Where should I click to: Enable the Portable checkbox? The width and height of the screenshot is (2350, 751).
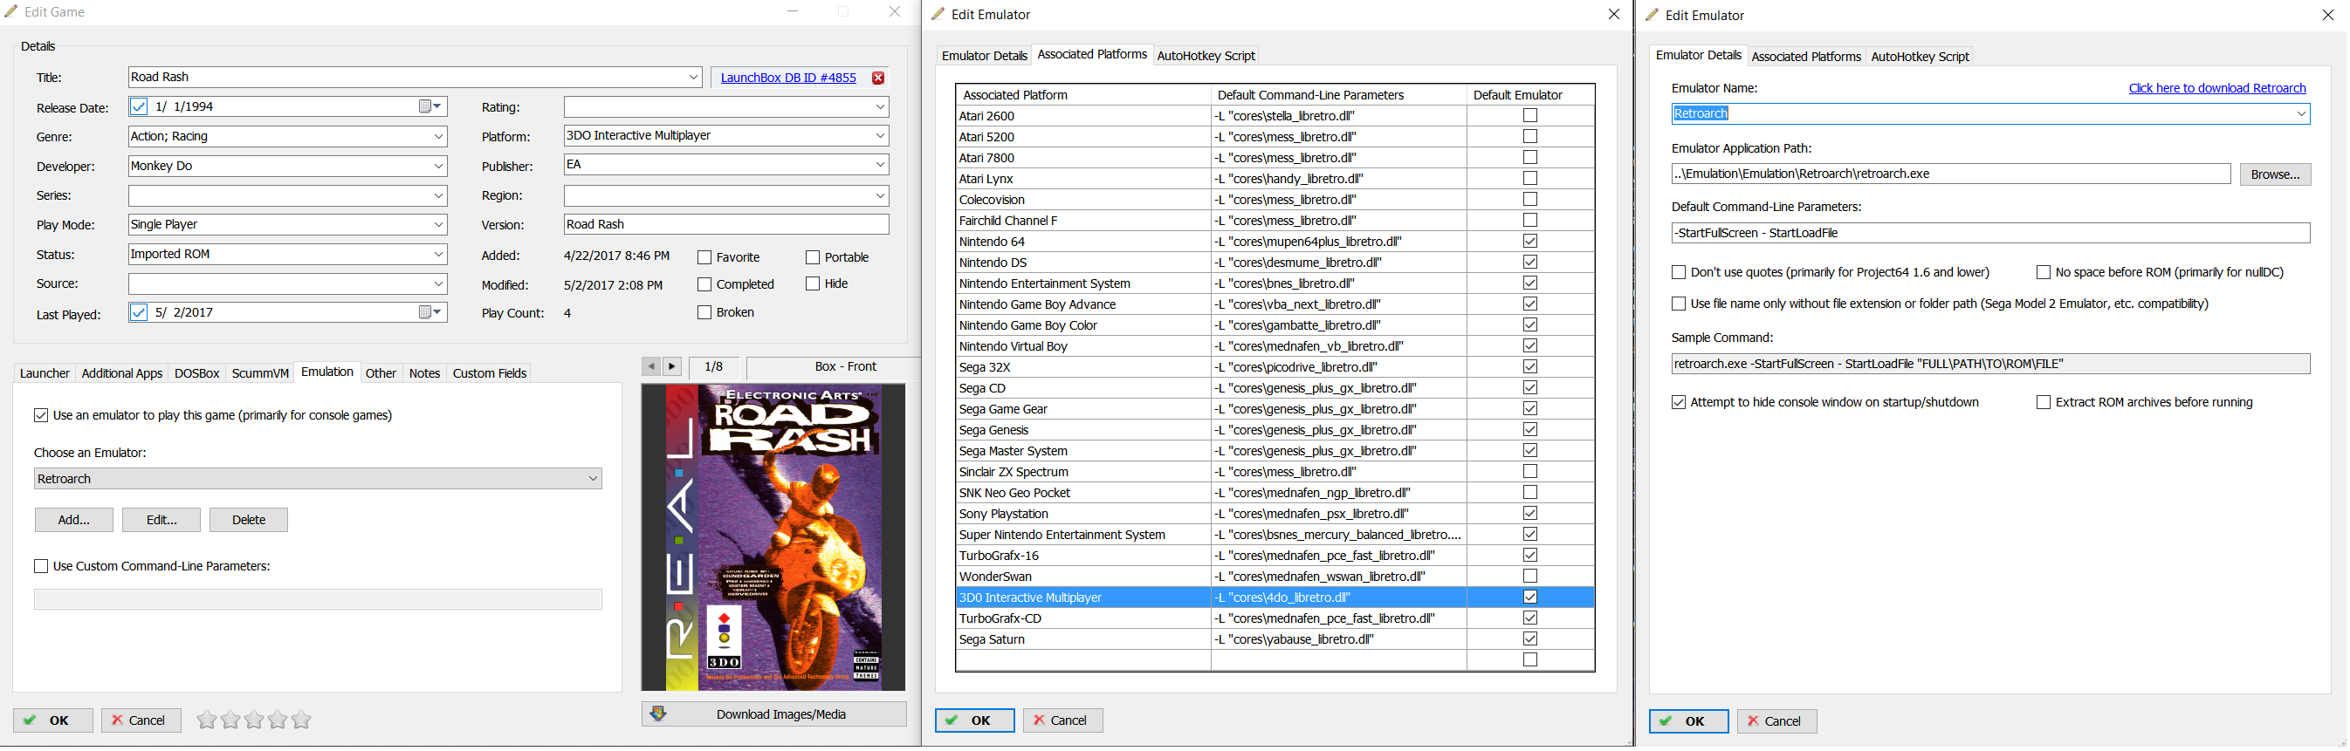pyautogui.click(x=813, y=258)
